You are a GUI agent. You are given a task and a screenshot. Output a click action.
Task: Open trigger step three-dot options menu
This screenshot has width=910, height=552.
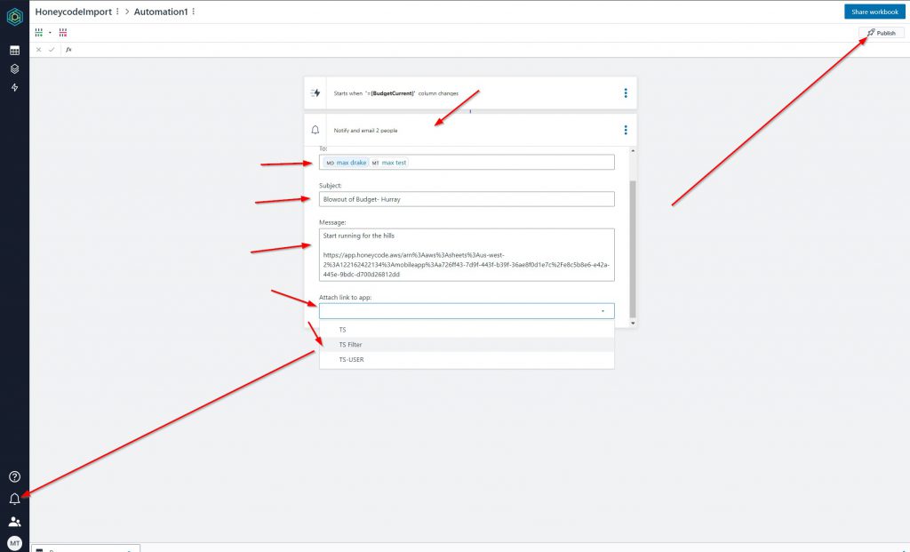[x=626, y=92]
